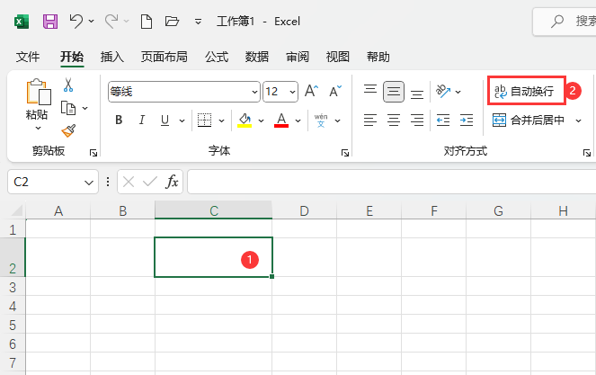
Task: Center text horizontally
Action: (394, 121)
